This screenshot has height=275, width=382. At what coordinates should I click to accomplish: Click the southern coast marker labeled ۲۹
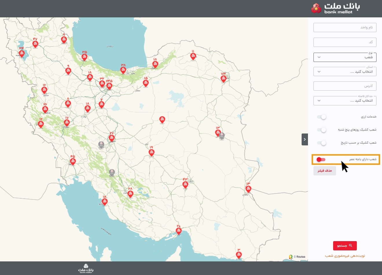click(x=179, y=231)
